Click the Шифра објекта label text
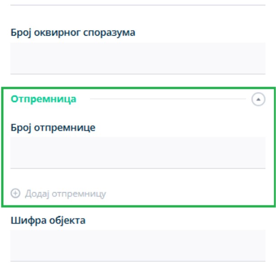Viewport: 276px width, 263px height. click(48, 220)
